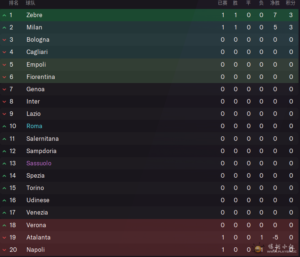Click the green up arrow beside Zebre

pos(4,15)
